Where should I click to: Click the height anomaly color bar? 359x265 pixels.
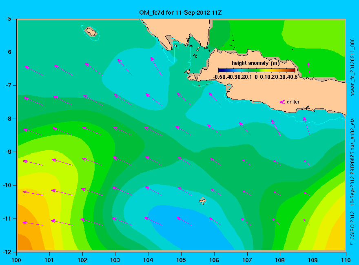(x=257, y=70)
